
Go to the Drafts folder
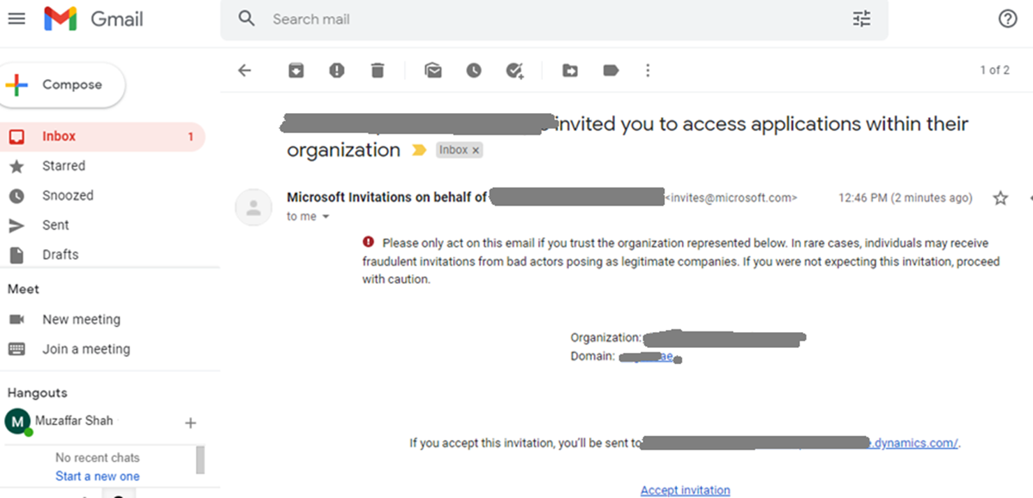[x=60, y=255]
